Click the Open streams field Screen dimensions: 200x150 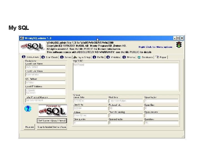(x=161, y=116)
